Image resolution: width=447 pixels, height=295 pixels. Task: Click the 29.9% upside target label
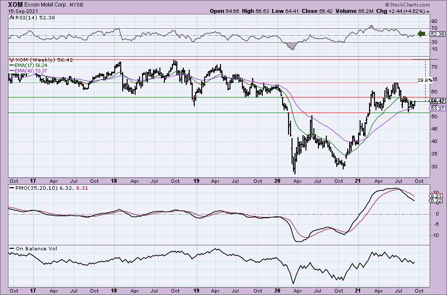point(425,80)
